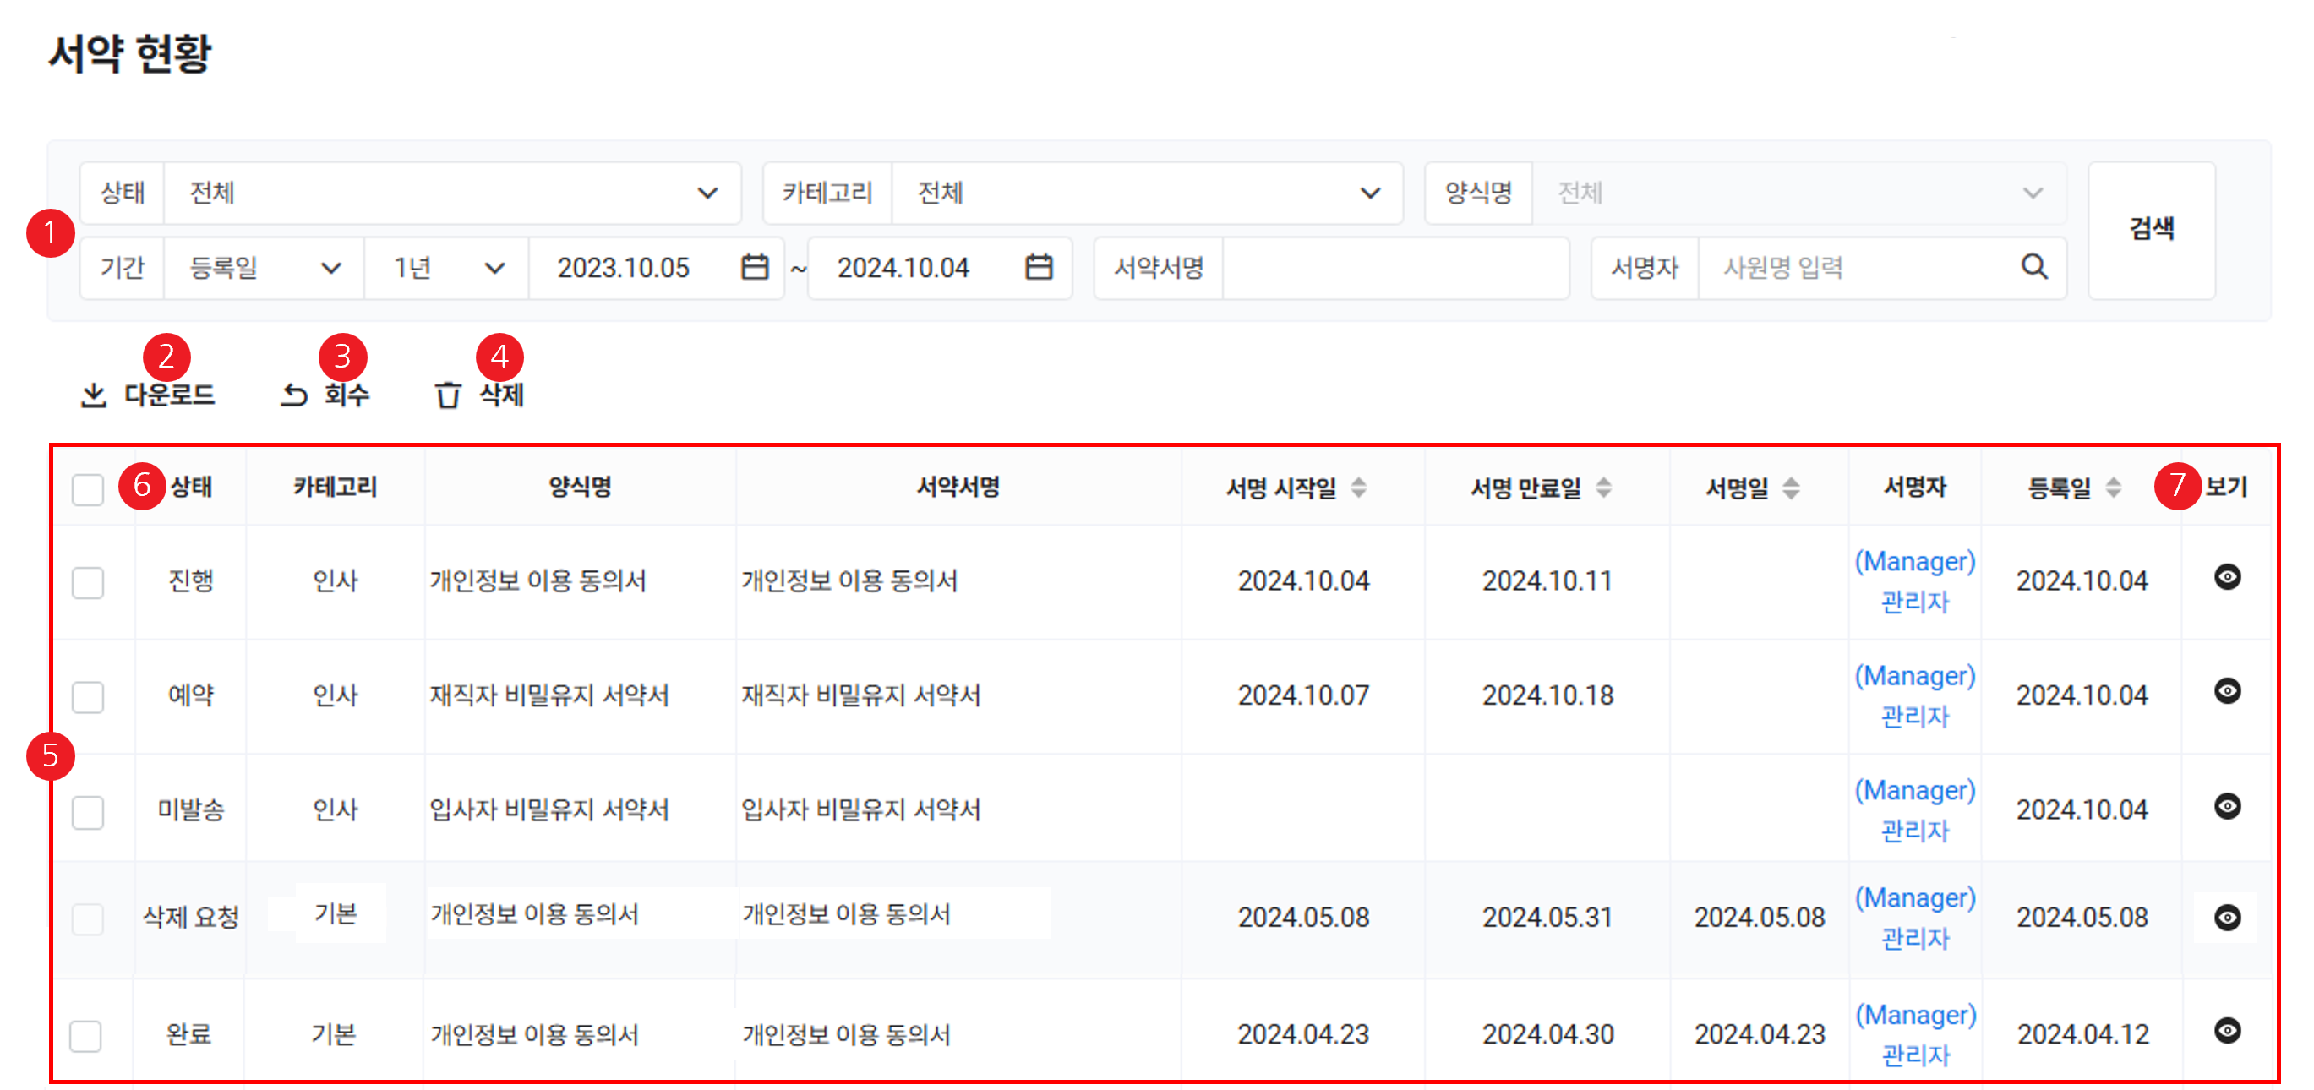Viewport: 2314px width, 1090px height.
Task: Click the 회수 recall arrow icon
Action: coord(294,395)
